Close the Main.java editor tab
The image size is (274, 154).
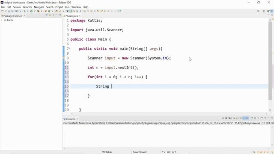(x=80, y=16)
